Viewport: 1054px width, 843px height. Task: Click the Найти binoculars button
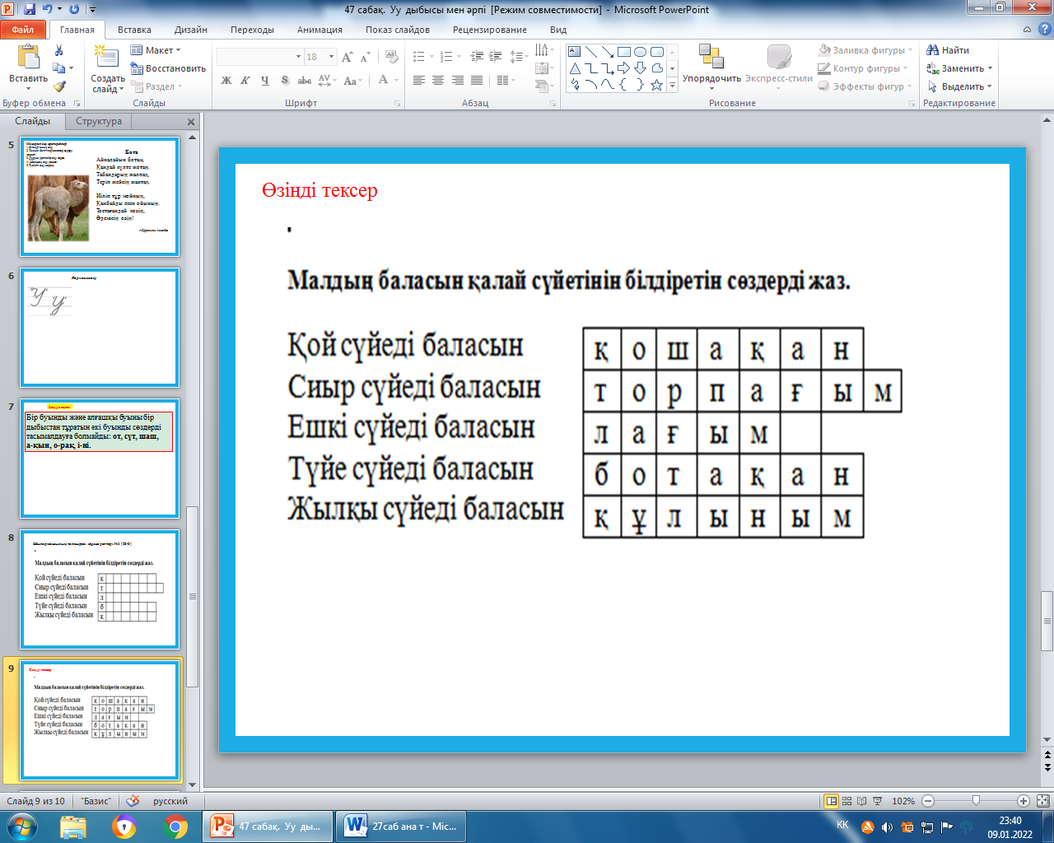pyautogui.click(x=948, y=50)
